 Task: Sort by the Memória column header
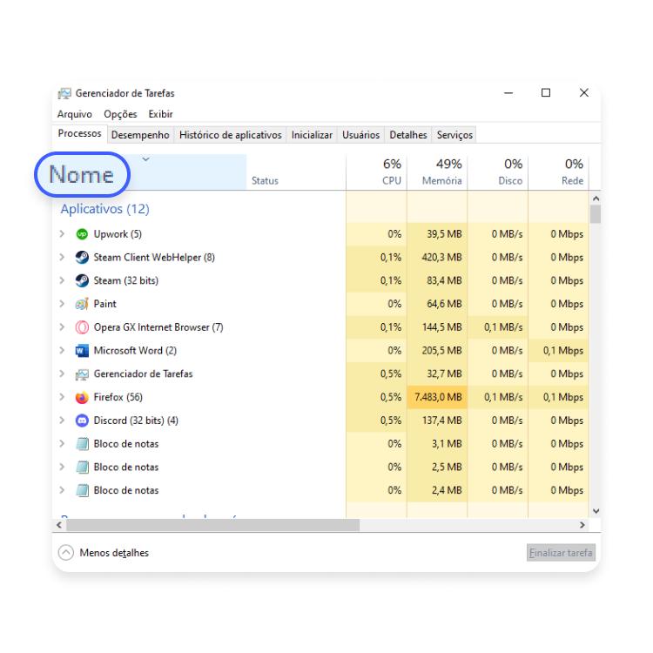[437, 172]
